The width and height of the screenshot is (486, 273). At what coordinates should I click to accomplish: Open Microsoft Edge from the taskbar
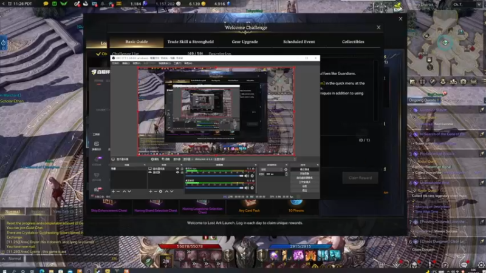[42, 271]
